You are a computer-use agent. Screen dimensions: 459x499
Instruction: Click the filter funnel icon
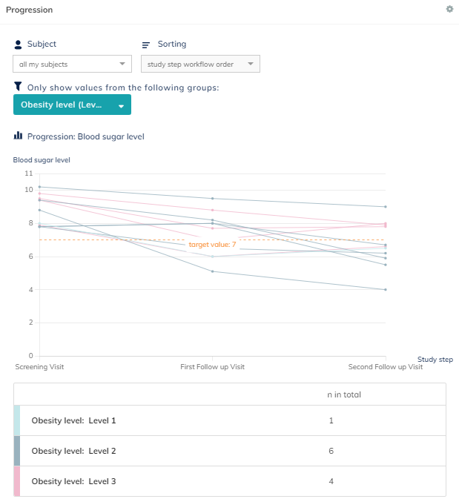pos(18,87)
